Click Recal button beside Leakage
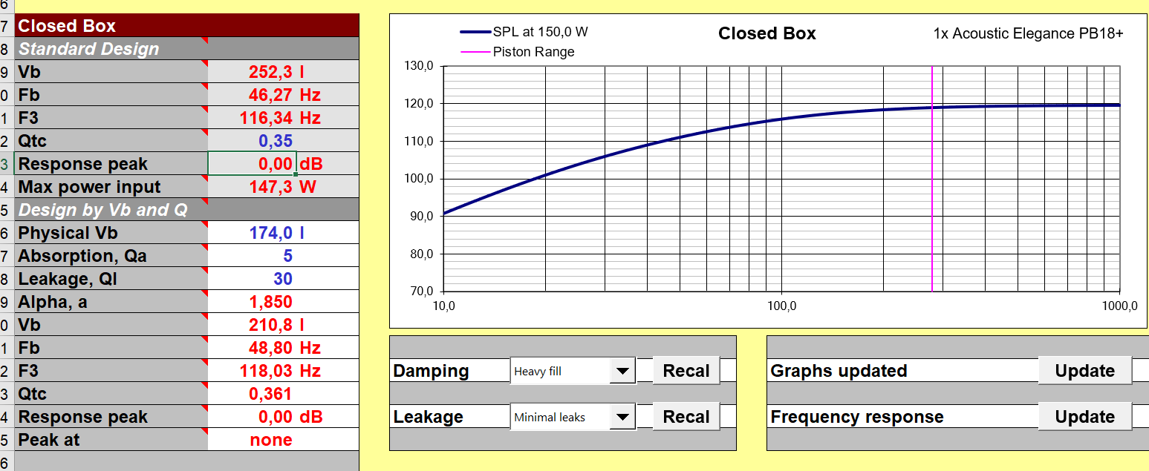Viewport: 1149px width, 471px height. point(686,417)
